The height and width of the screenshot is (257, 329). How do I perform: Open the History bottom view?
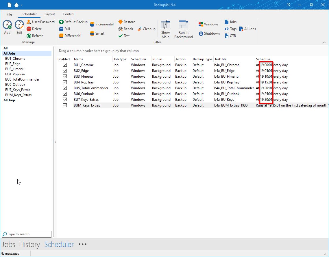point(29,244)
